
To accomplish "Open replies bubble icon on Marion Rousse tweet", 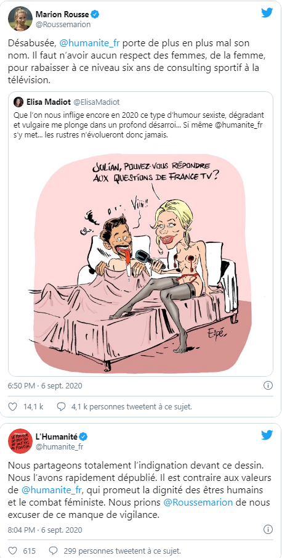I will (x=62, y=406).
